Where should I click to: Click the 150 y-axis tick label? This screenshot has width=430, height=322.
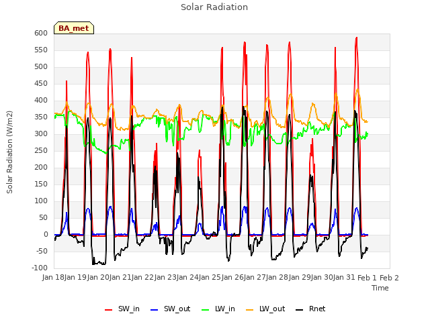(41, 184)
